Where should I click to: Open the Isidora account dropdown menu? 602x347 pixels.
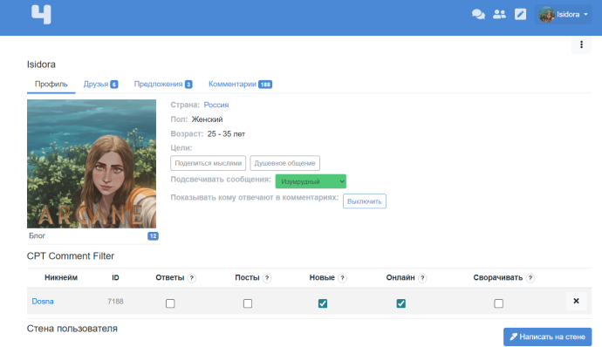(x=563, y=14)
